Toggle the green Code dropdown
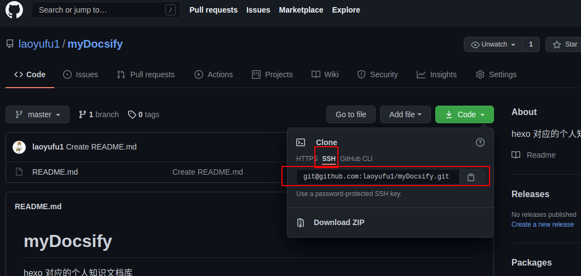 pos(465,114)
